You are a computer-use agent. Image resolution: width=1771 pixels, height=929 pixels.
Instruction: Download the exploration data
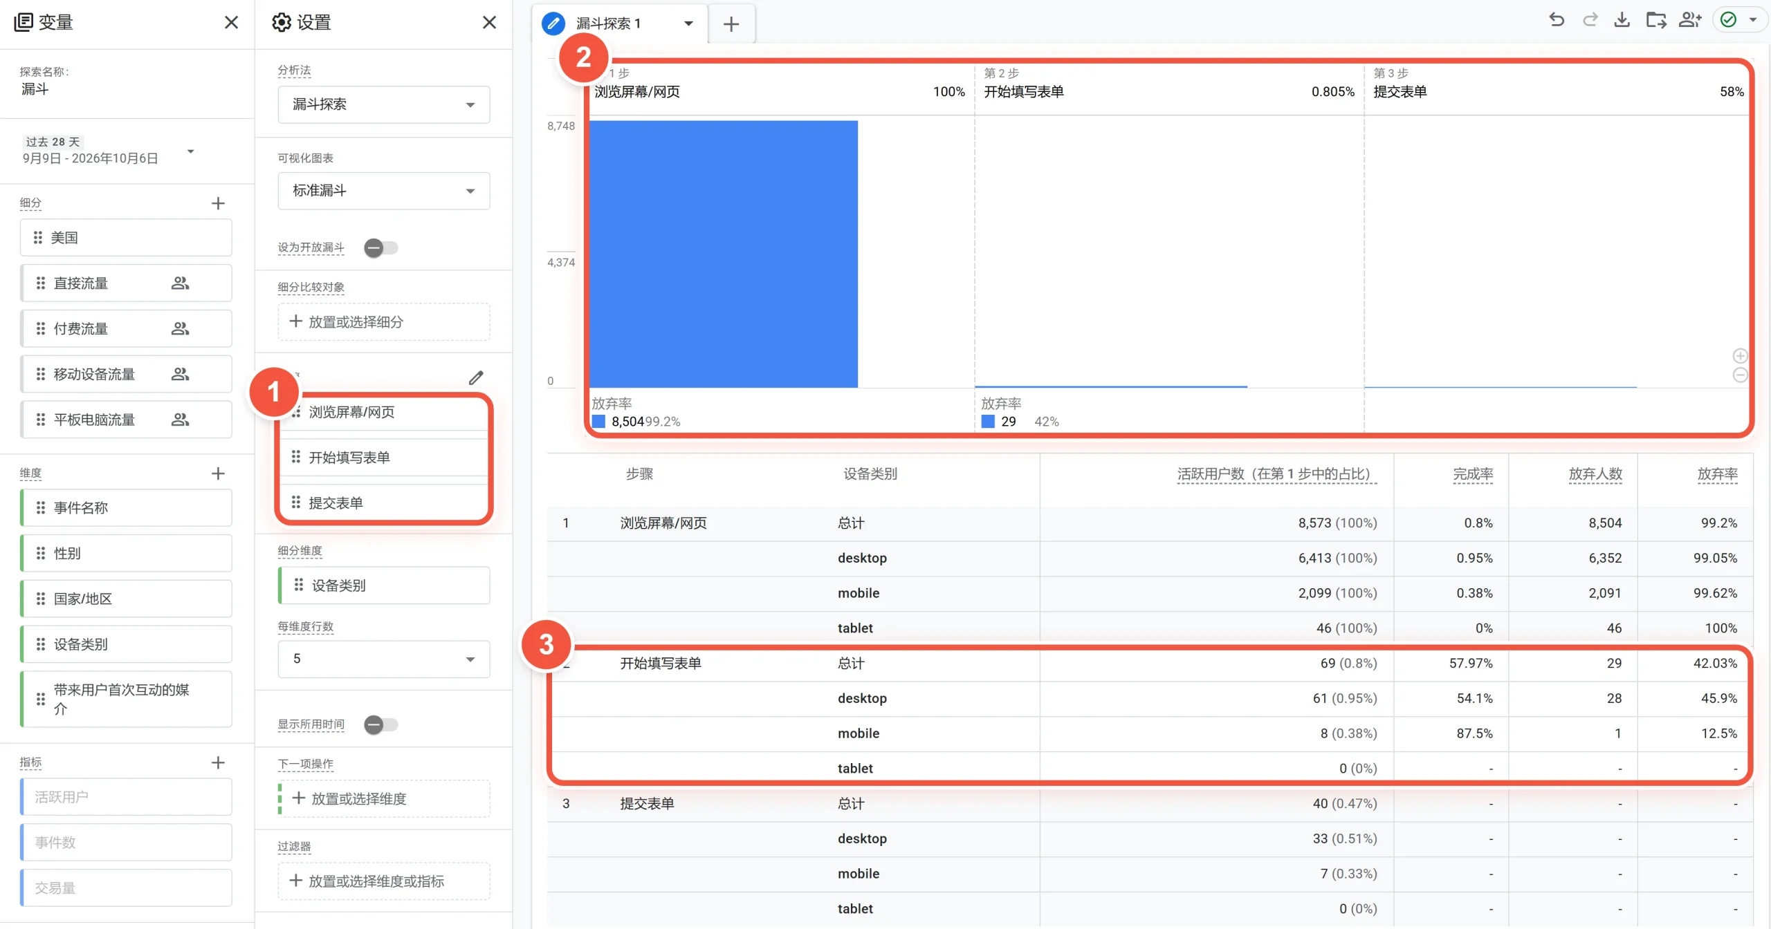click(x=1622, y=21)
